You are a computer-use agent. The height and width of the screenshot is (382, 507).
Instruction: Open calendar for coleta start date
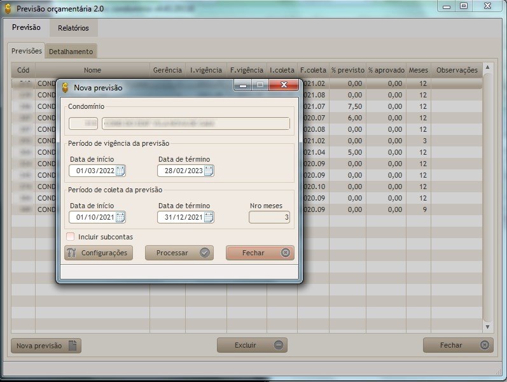pyautogui.click(x=120, y=217)
